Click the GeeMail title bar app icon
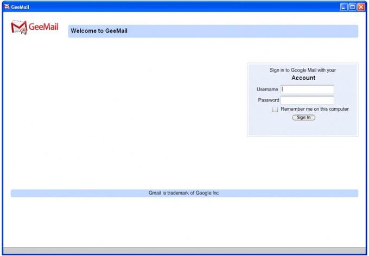The image size is (369, 256). point(7,7)
